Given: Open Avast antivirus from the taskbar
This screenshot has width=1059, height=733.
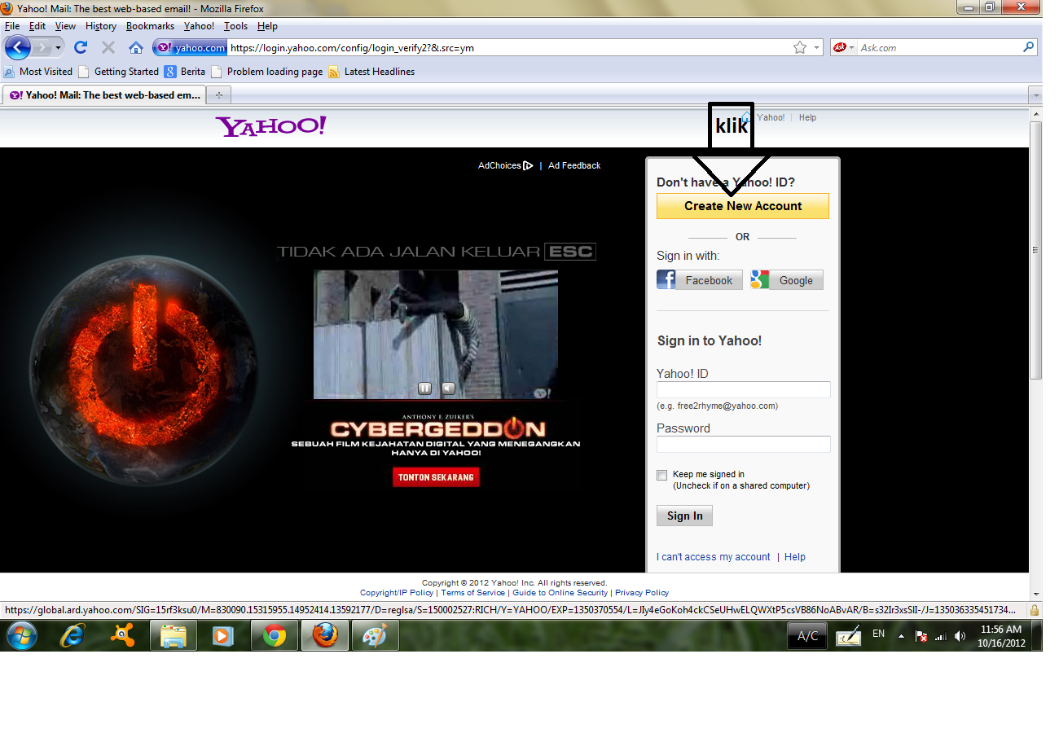Looking at the screenshot, I should 123,635.
